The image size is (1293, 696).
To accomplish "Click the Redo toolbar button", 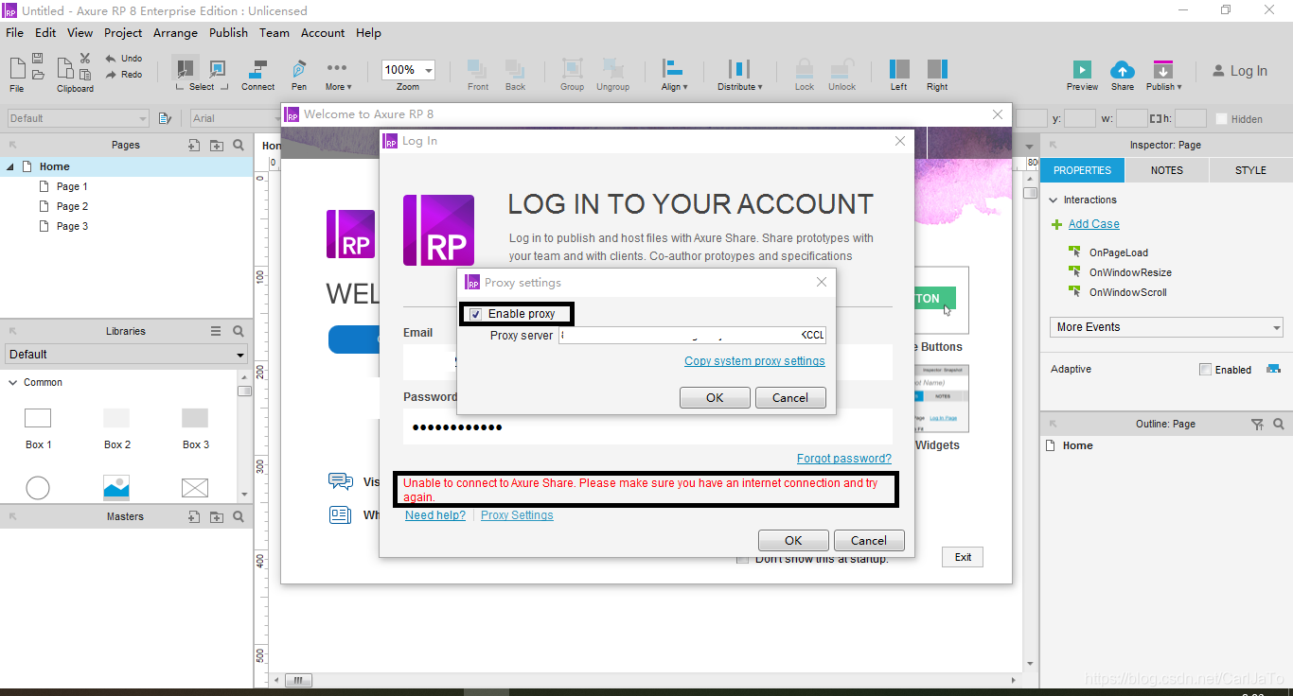I will click(124, 75).
